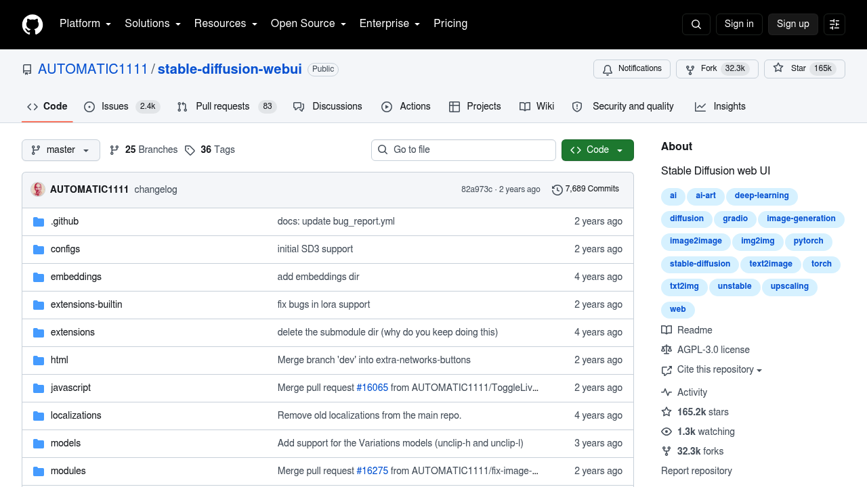This screenshot has width=867, height=487.
Task: Click the AUTOMATIC1111 avatar image
Action: pyautogui.click(x=38, y=189)
